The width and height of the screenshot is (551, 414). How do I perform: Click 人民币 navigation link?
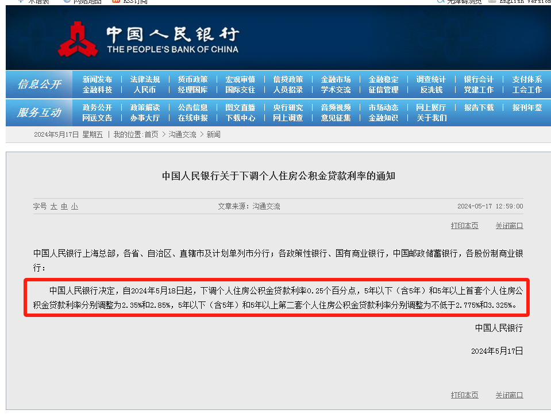tap(145, 90)
